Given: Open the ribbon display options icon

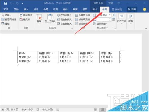Looking at the screenshot, I should tap(119, 3).
